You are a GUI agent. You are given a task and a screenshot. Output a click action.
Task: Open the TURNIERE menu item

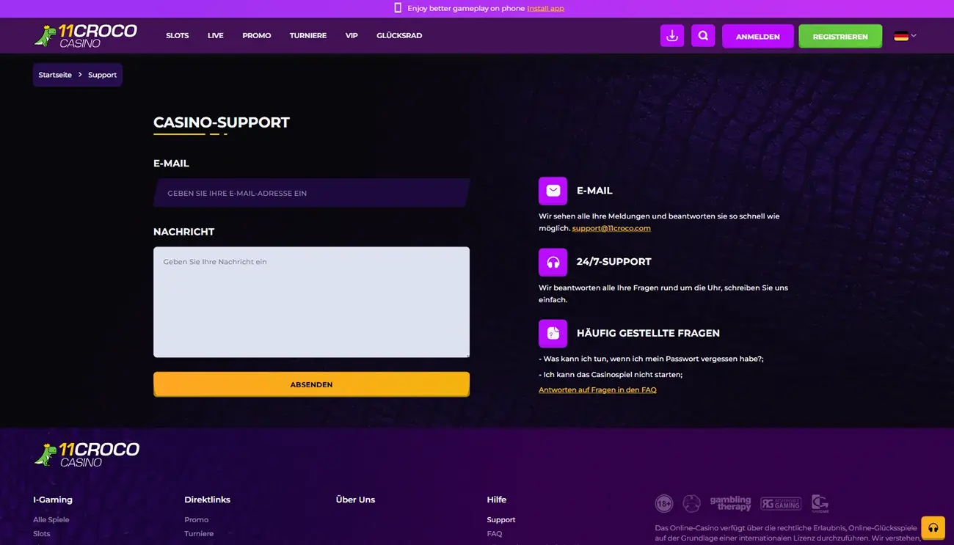307,35
